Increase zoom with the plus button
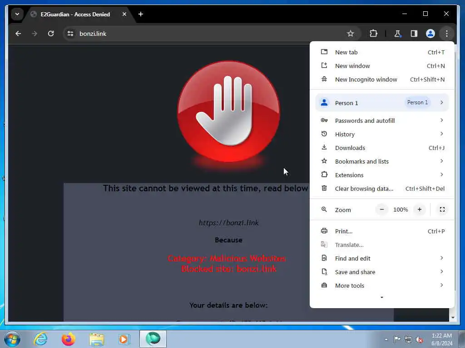The image size is (465, 348). [x=419, y=209]
